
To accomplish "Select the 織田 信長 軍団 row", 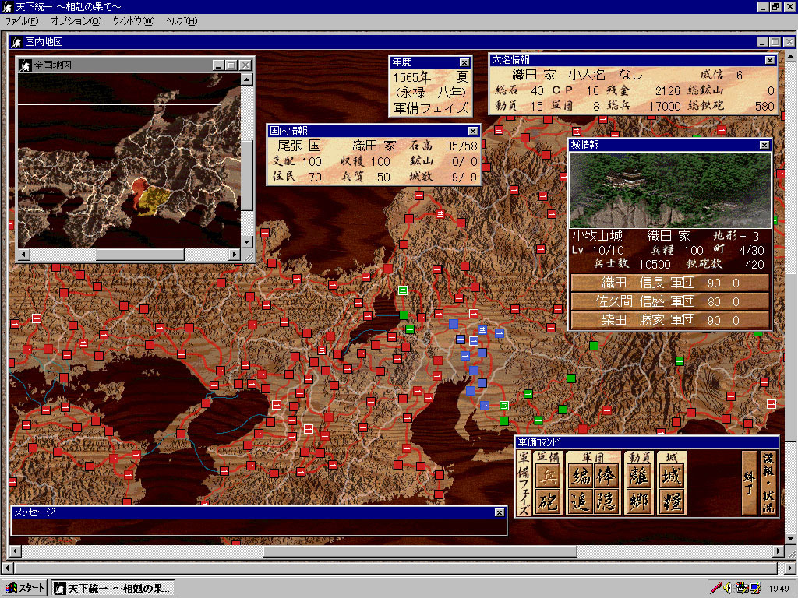I will [x=669, y=283].
